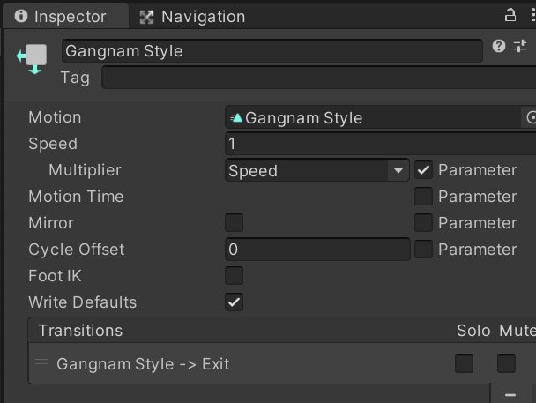This screenshot has width=536, height=403.
Task: Click the Cycle Offset label
Action: [76, 250]
